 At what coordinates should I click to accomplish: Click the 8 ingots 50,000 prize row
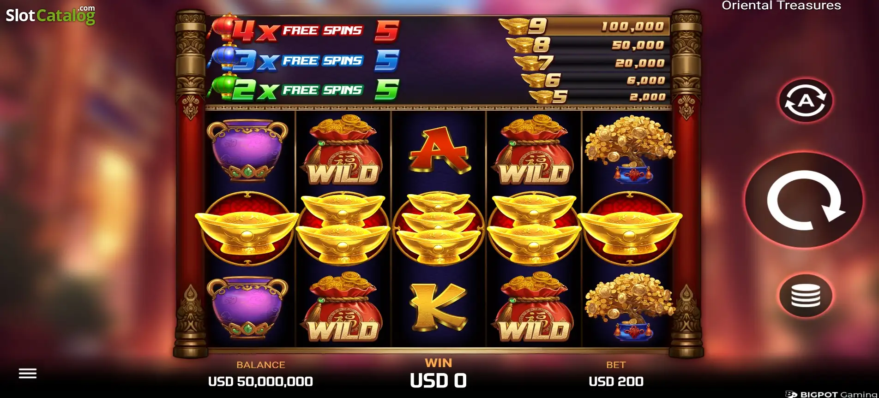point(587,45)
